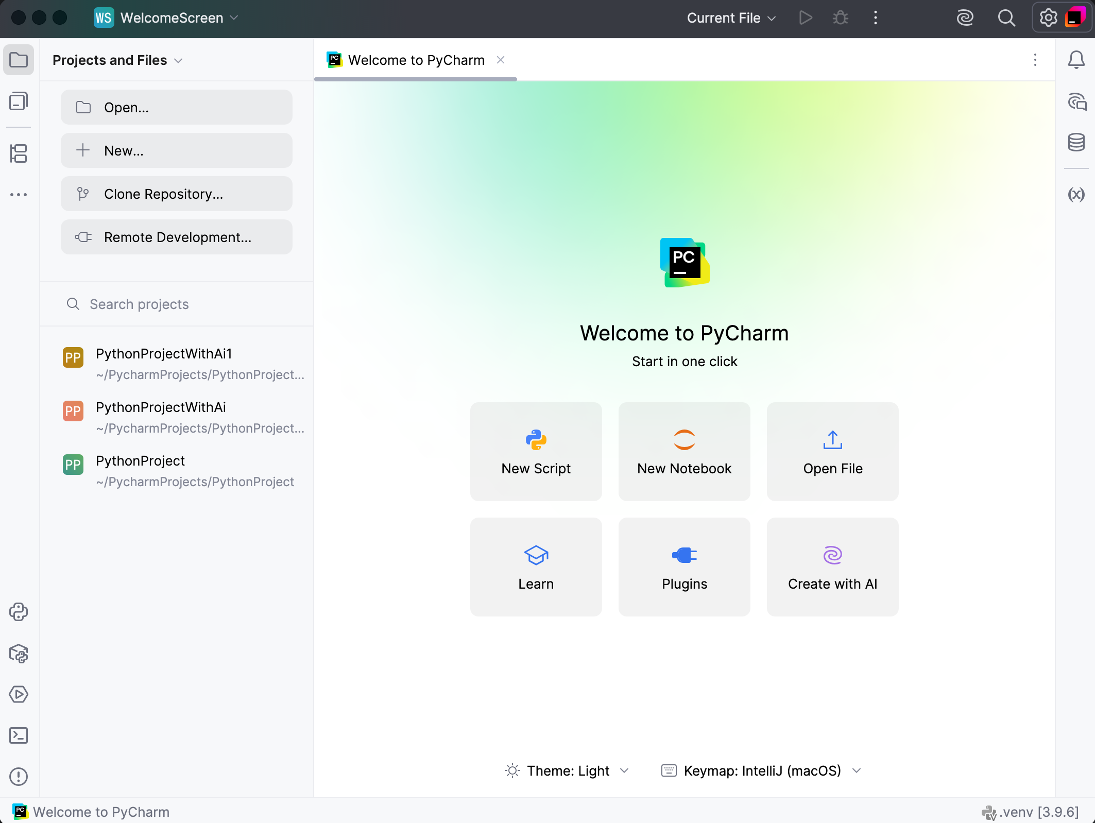Expand the WelcomeScreen project dropdown
The height and width of the screenshot is (823, 1095).
(166, 18)
